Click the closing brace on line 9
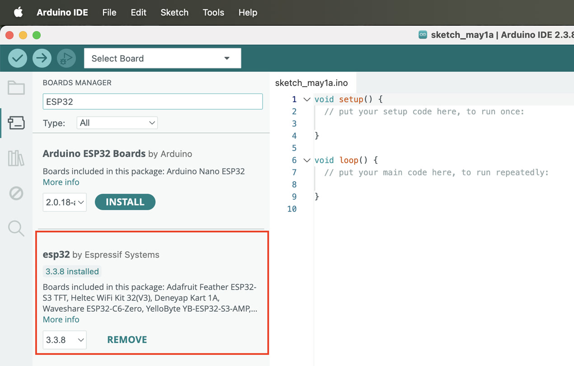574x366 pixels. (x=317, y=197)
